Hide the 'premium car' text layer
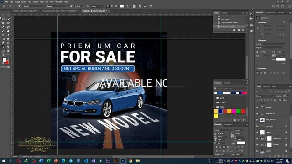The image size is (292, 164). click(257, 113)
